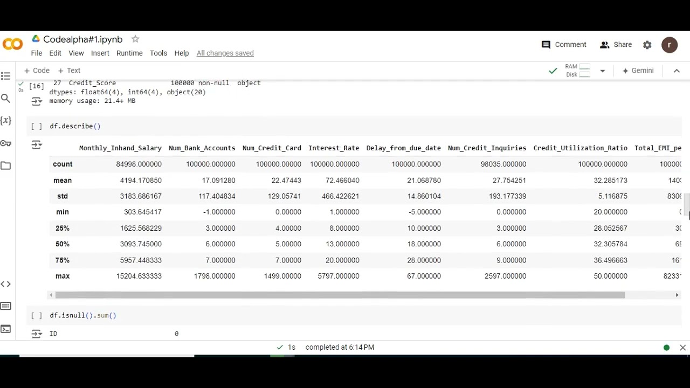The image size is (690, 388).
Task: Open the find and replace search icon
Action: [x=6, y=99]
